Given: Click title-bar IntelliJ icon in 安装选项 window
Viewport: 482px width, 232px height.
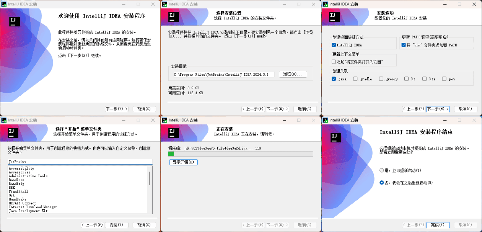Looking at the screenshot, I should coord(325,4).
